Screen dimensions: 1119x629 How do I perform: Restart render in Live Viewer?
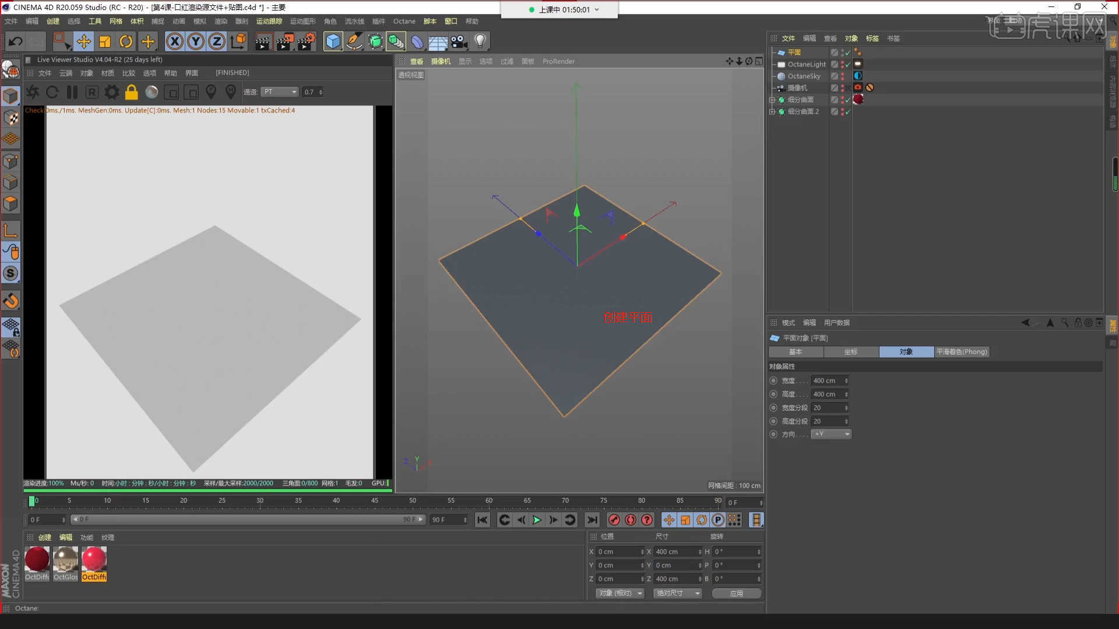[52, 92]
